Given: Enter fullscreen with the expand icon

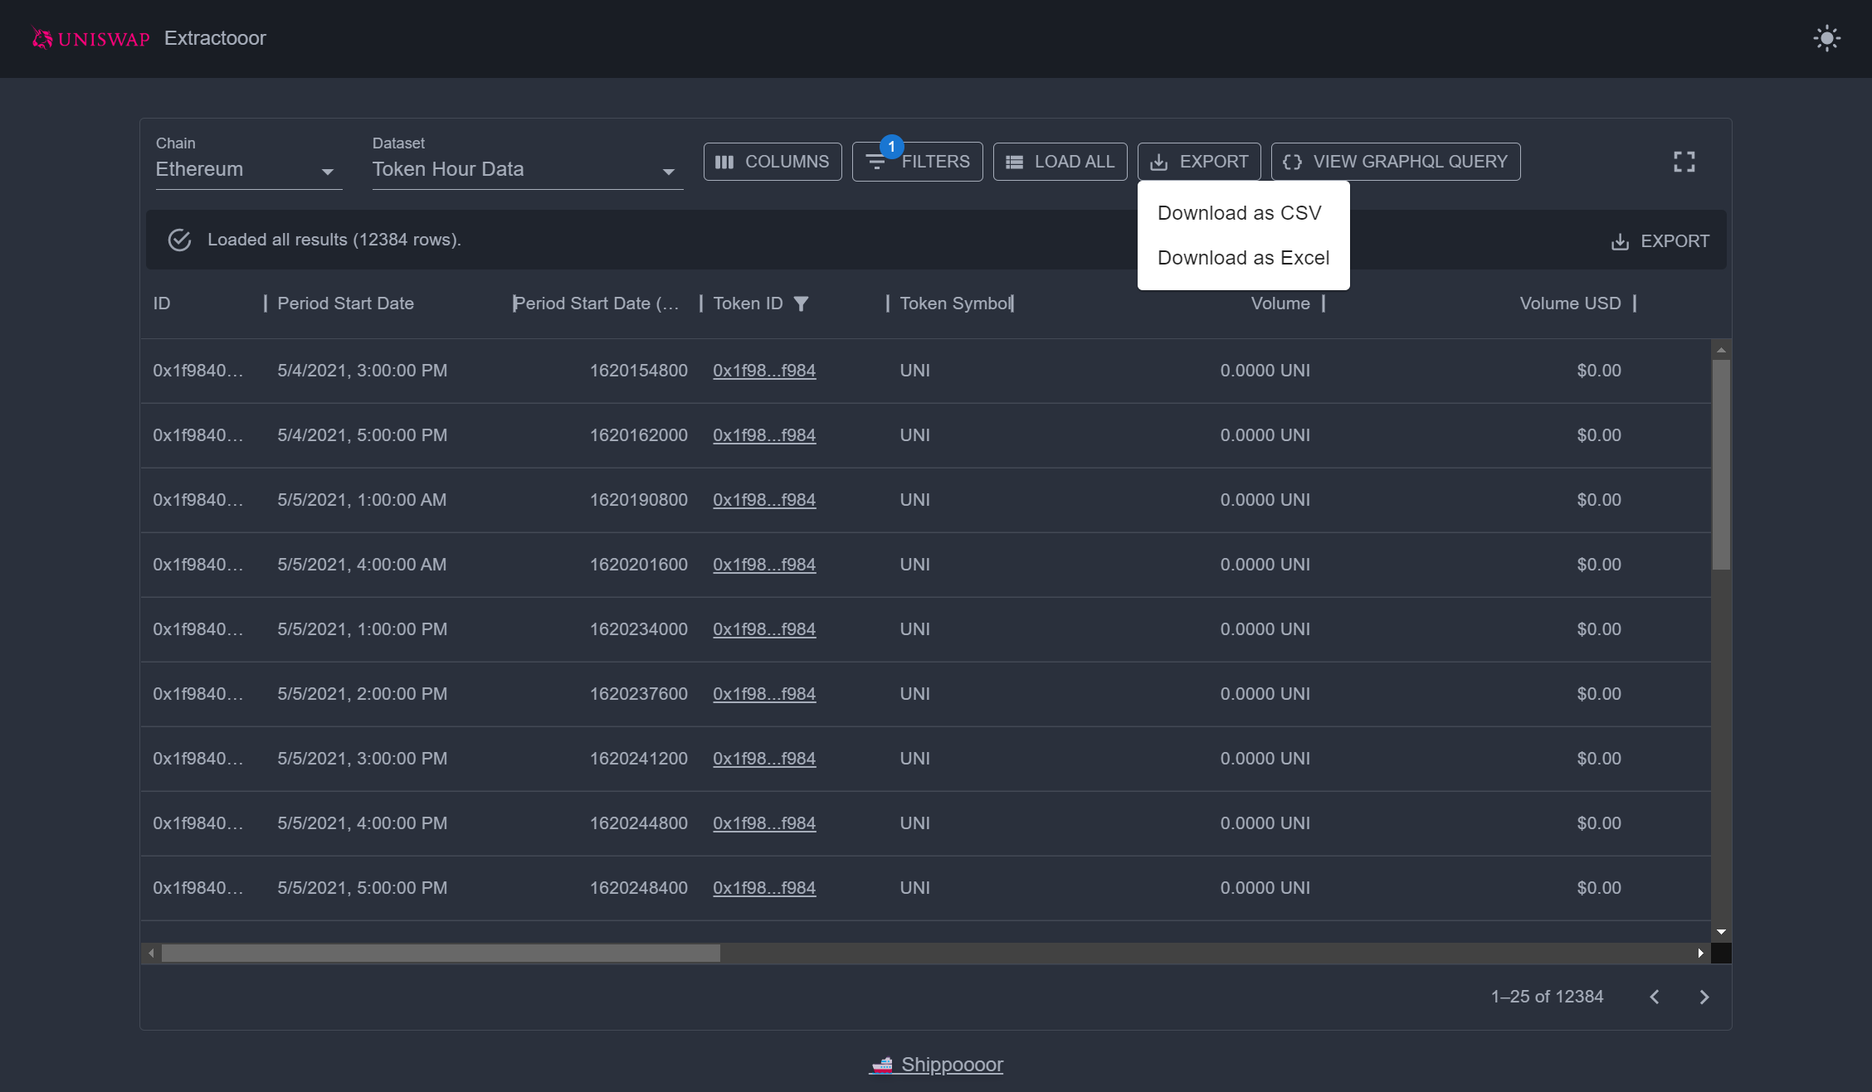Looking at the screenshot, I should [1684, 162].
